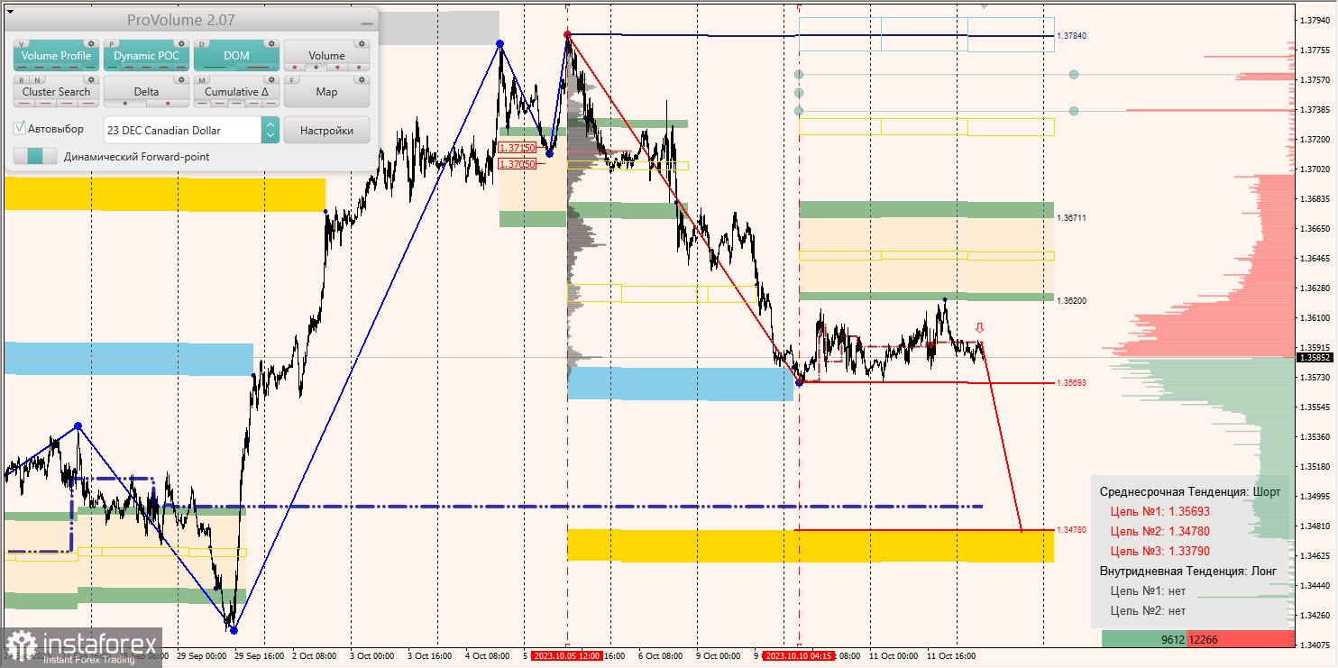Switch the Динамический Forward-point toggle
Image resolution: width=1338 pixels, height=668 pixels.
click(35, 156)
